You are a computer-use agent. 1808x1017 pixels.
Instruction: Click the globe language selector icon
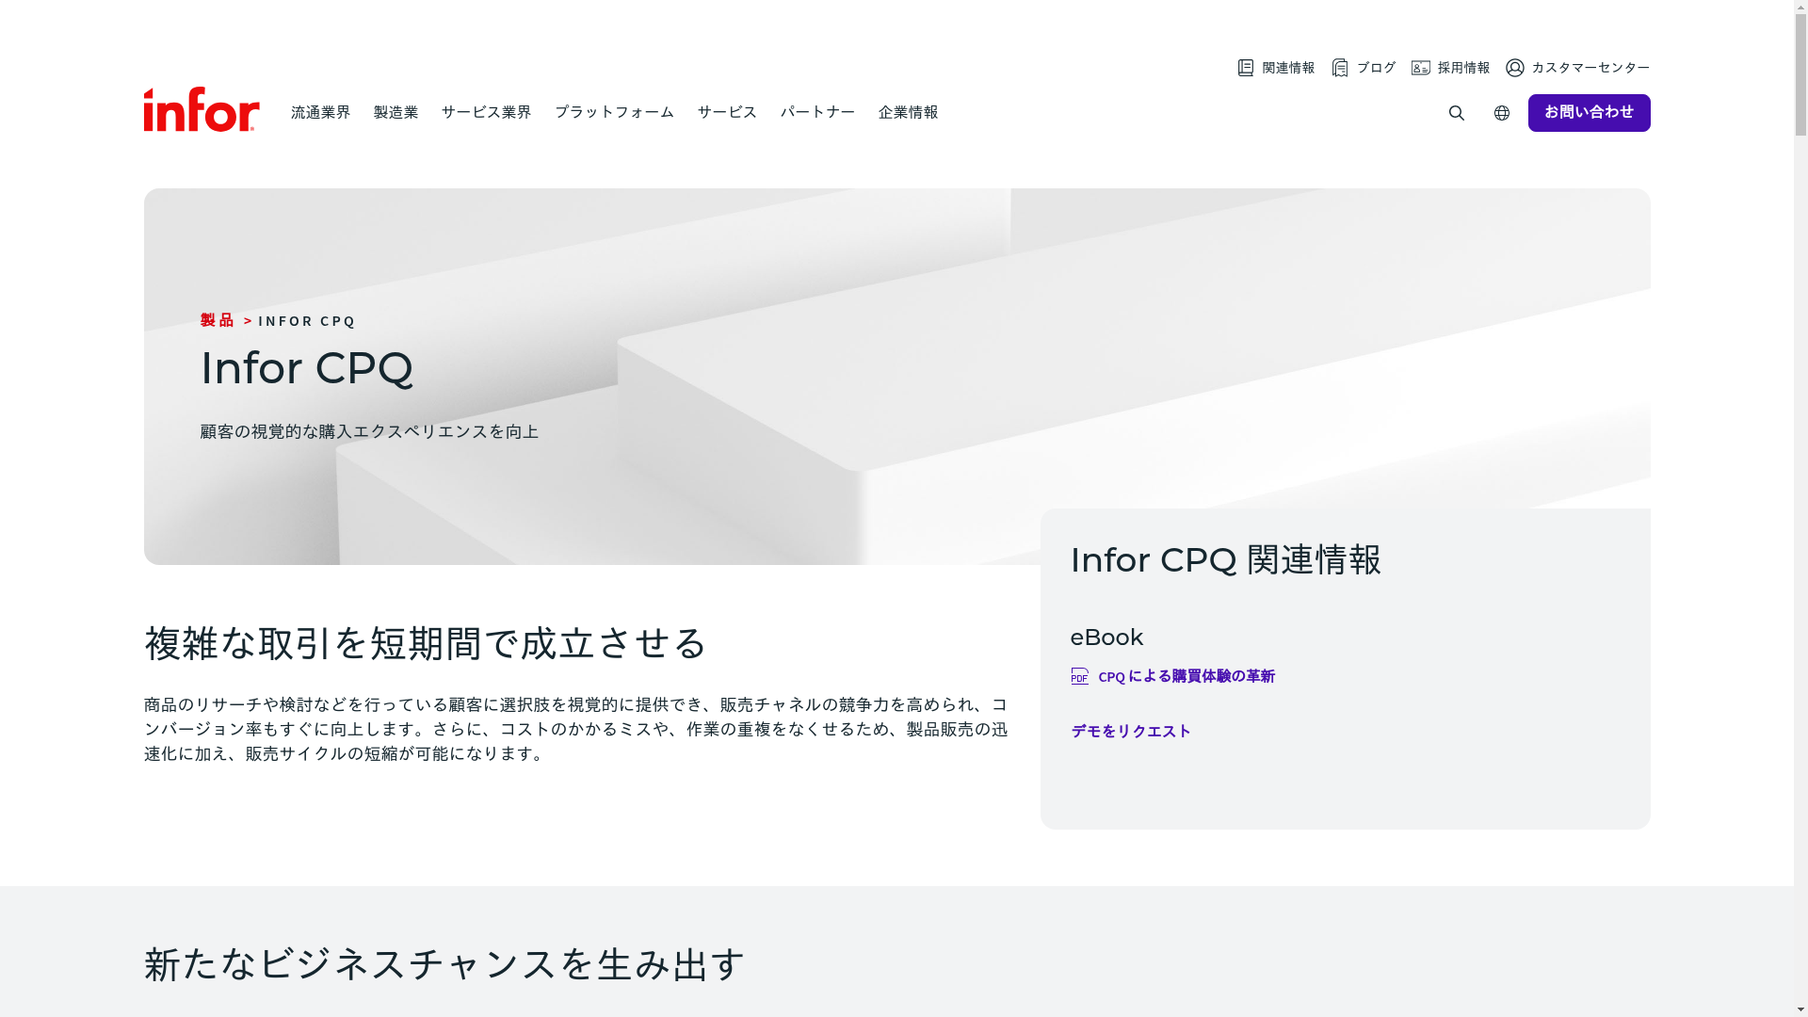[1501, 113]
